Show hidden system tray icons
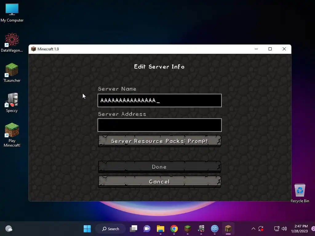The height and width of the screenshot is (236, 315). click(253, 229)
